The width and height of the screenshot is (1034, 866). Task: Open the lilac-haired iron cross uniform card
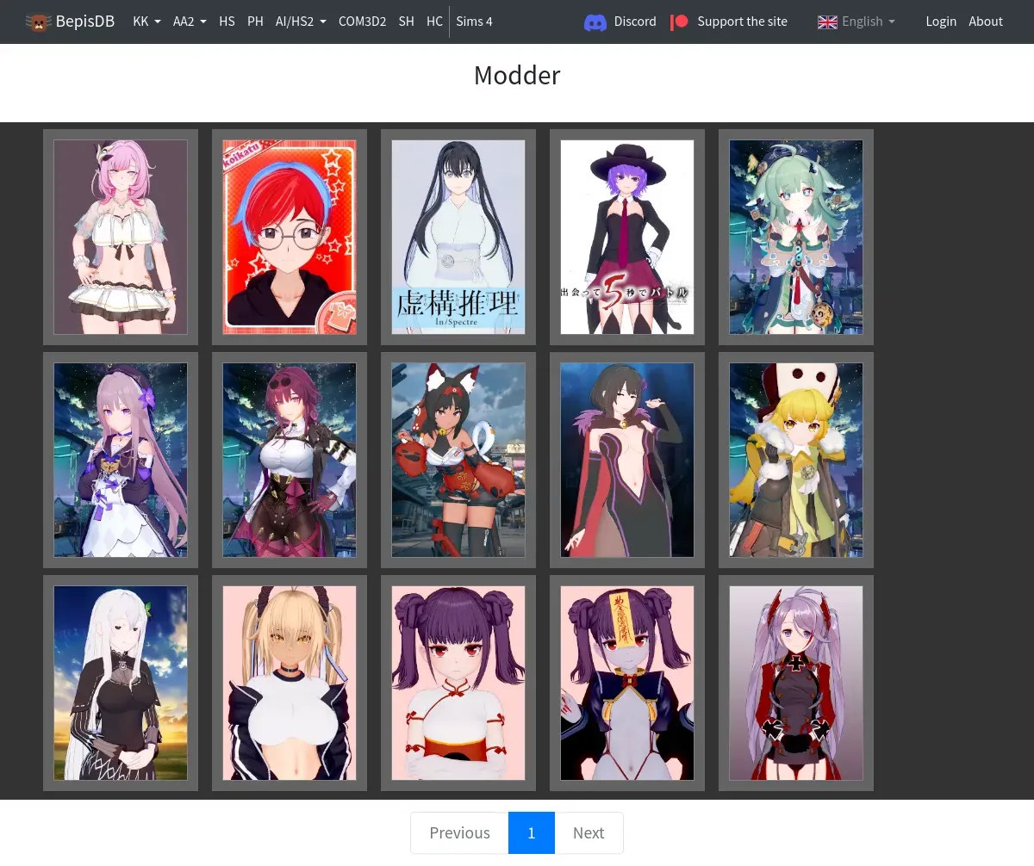pos(796,683)
